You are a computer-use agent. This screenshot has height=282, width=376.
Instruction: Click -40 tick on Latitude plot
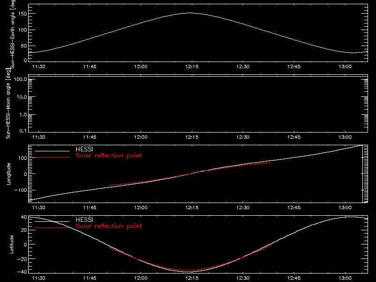[x=22, y=272]
